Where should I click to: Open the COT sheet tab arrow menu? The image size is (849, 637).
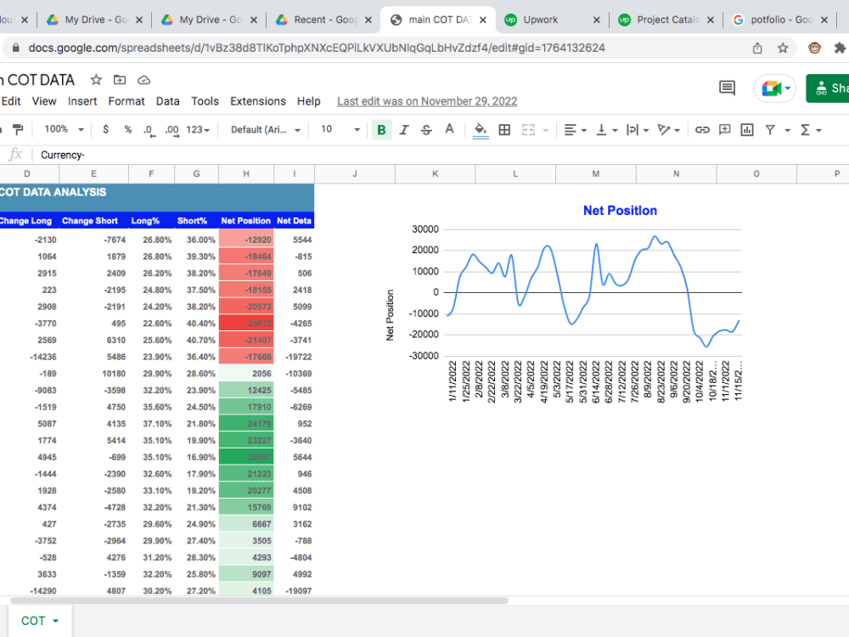click(x=56, y=622)
